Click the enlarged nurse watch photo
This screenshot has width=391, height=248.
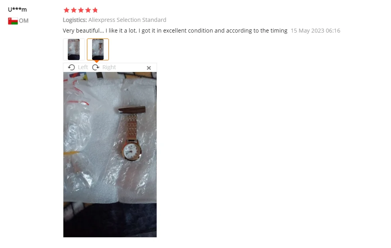click(x=110, y=155)
